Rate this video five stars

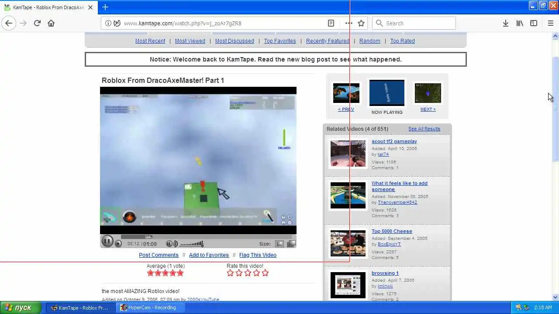point(265,273)
